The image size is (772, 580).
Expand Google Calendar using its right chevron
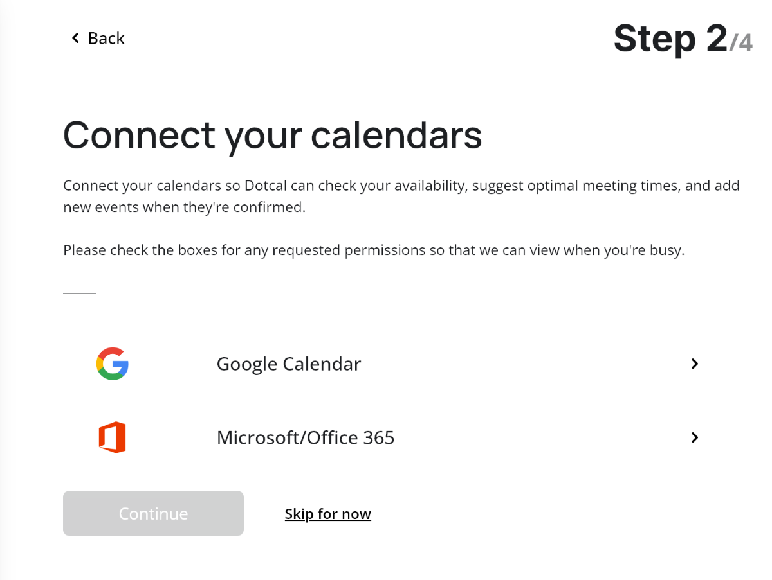(x=694, y=364)
